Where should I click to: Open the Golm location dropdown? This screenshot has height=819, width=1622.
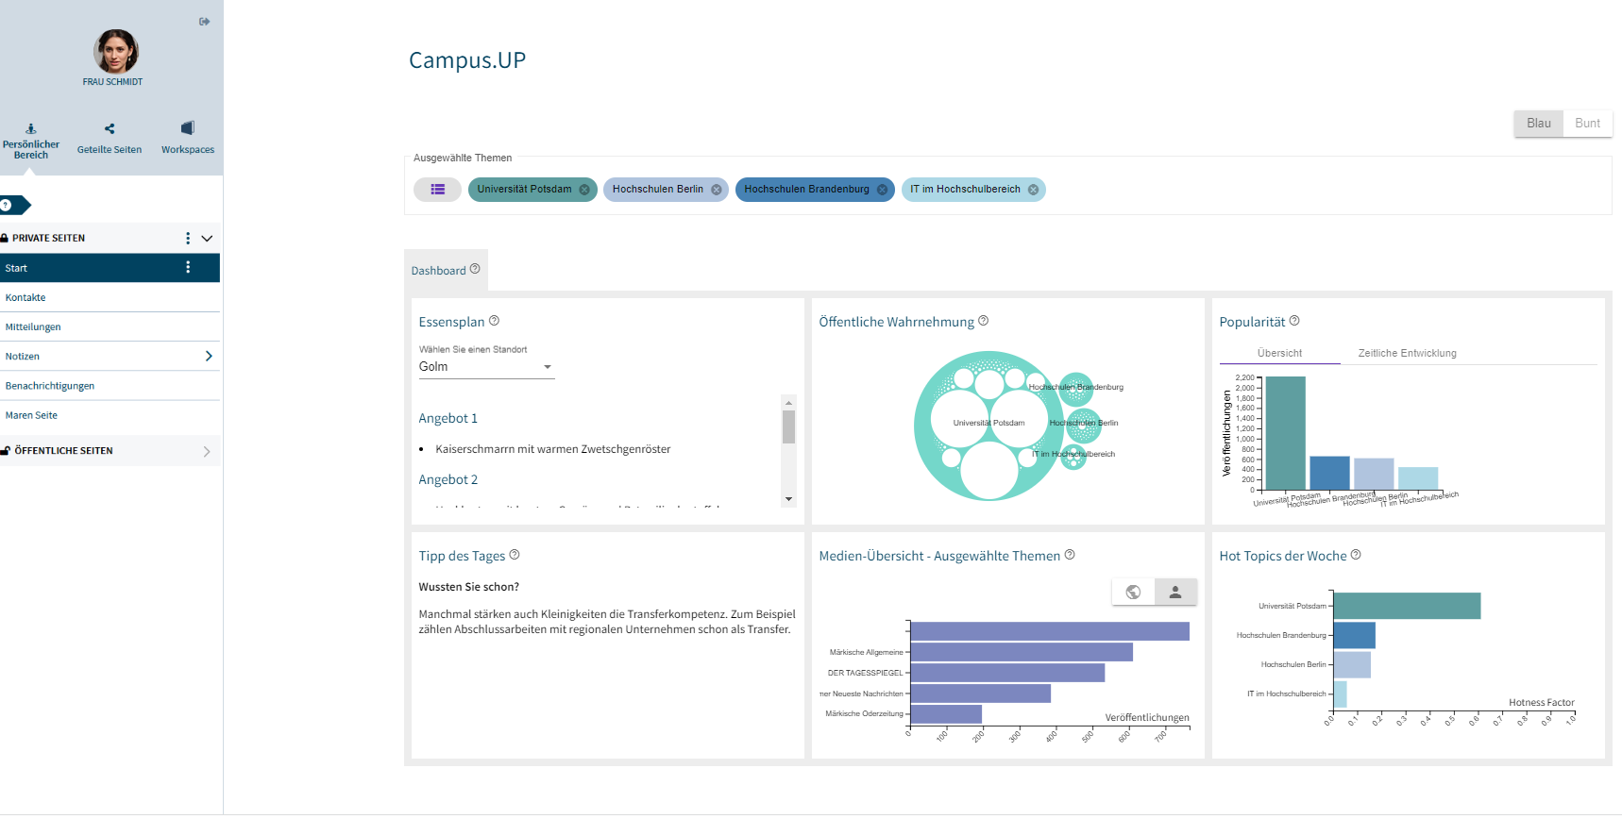click(x=486, y=367)
